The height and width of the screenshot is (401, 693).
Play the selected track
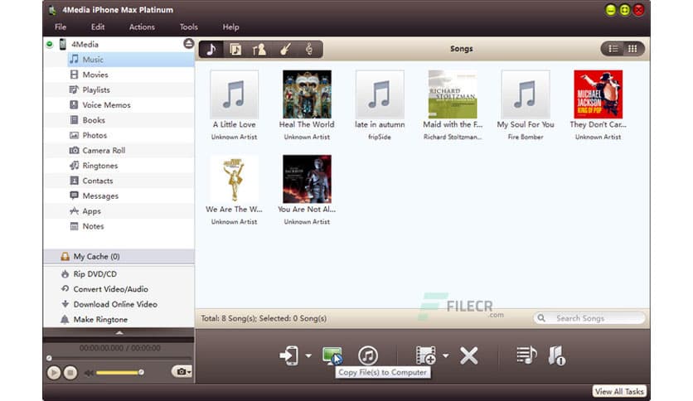[54, 373]
